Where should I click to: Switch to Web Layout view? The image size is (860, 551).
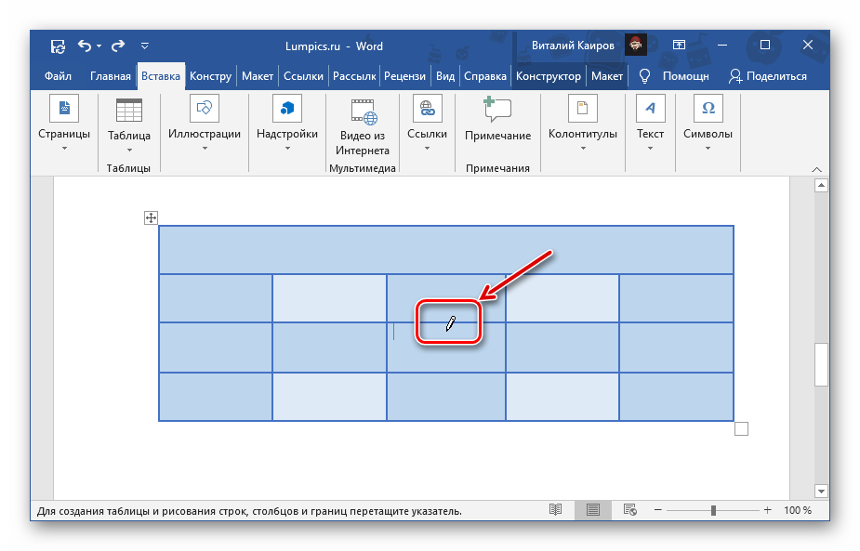(629, 510)
